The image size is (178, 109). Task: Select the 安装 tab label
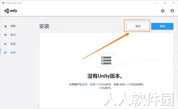click(13, 52)
